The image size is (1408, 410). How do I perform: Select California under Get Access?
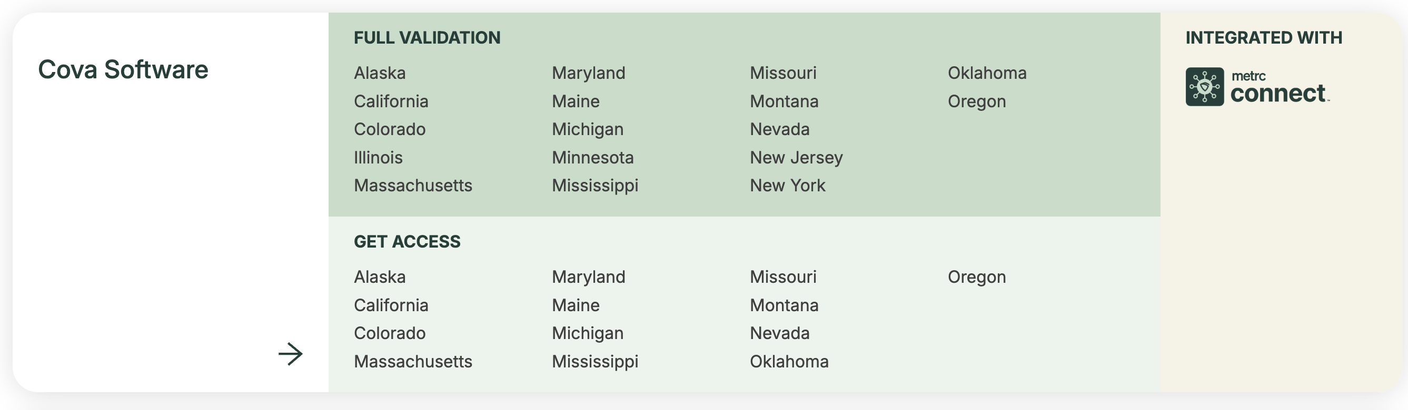[x=391, y=305]
